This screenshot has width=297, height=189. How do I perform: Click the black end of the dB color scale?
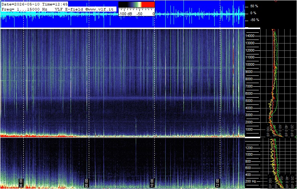(x=123, y=4)
